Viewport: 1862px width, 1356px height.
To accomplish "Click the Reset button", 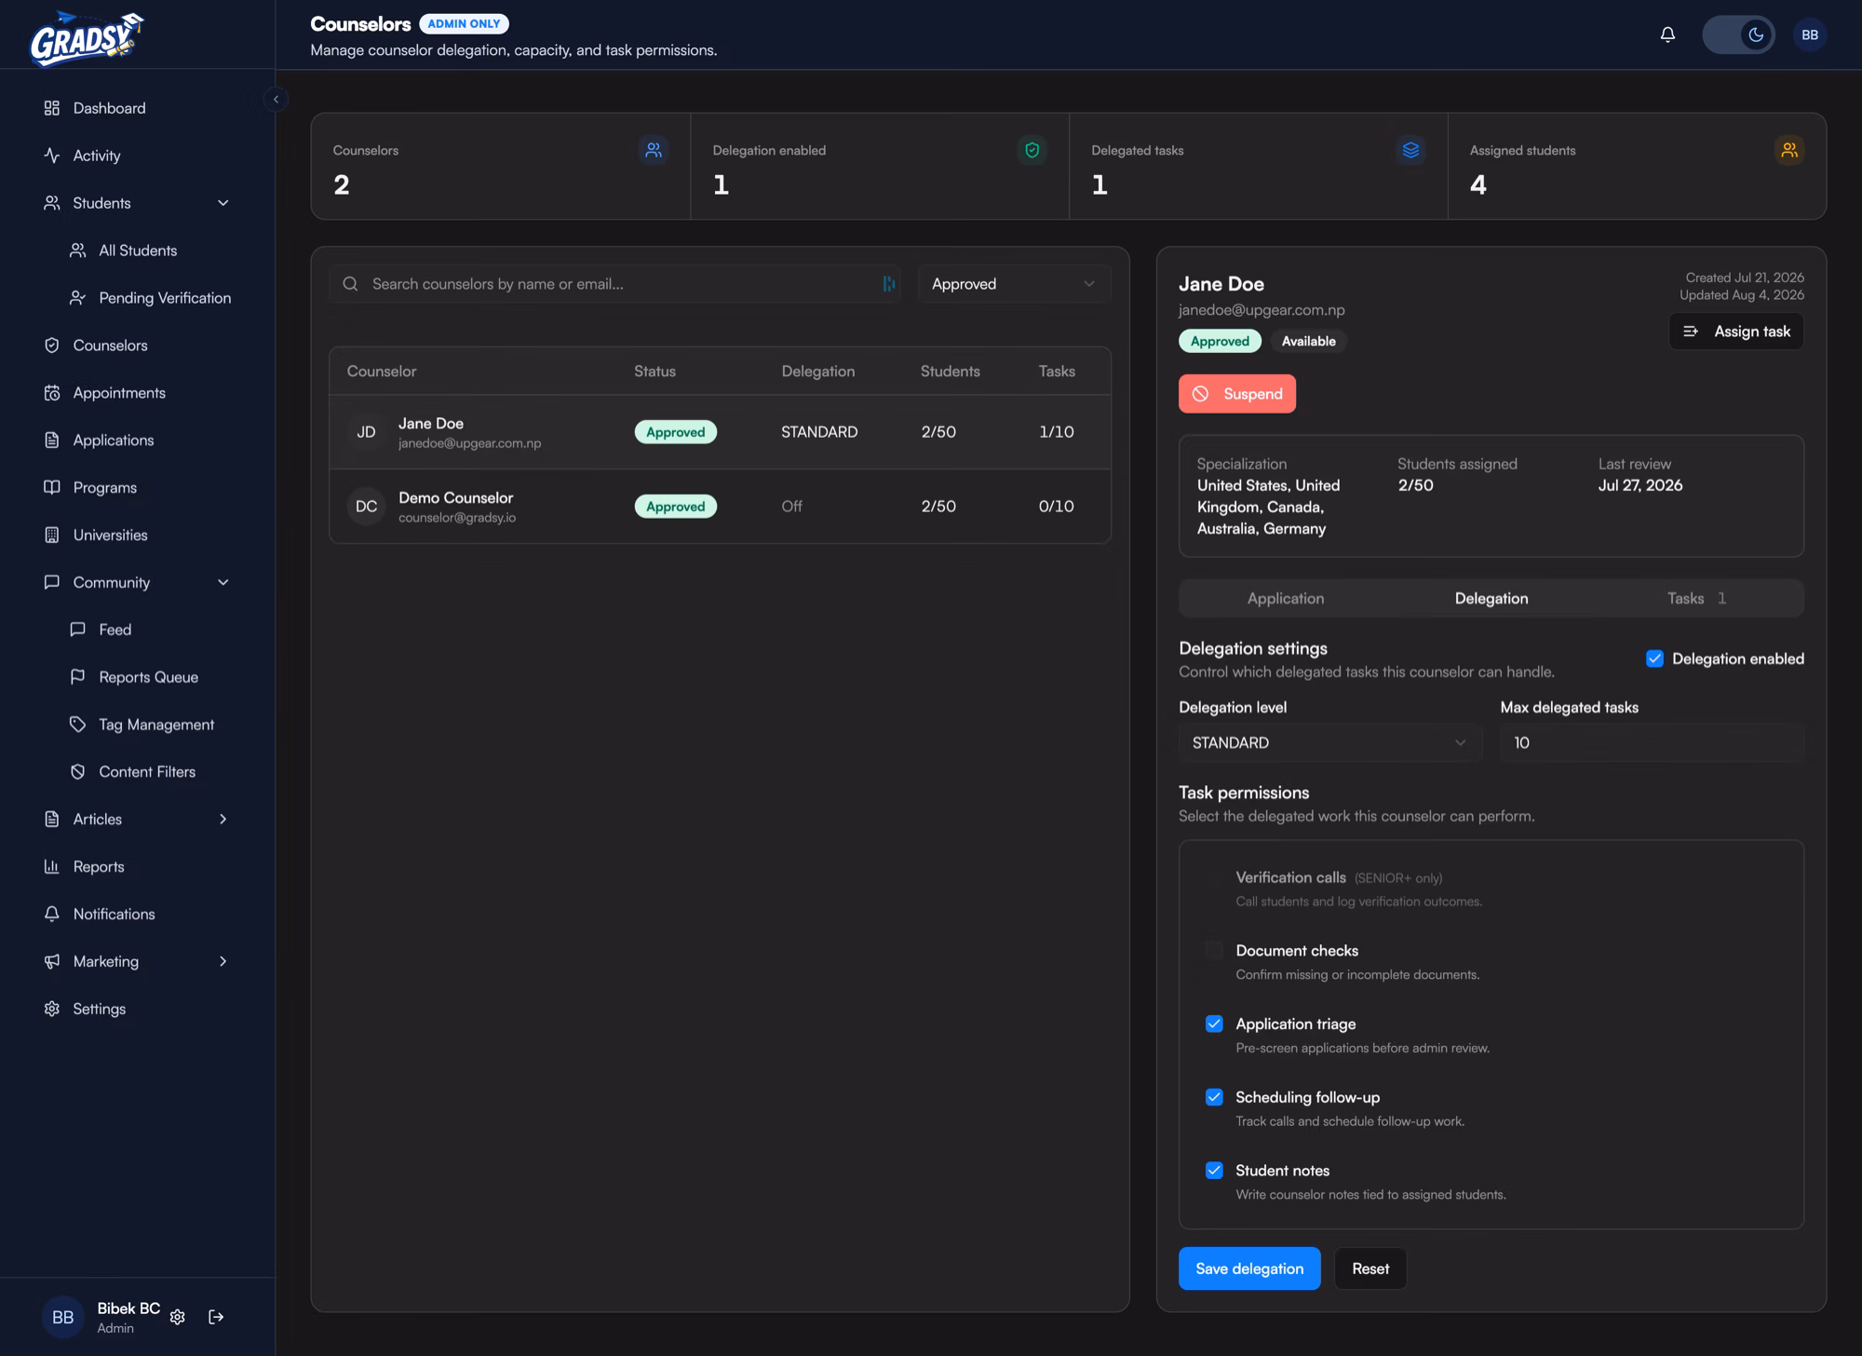I will point(1370,1268).
